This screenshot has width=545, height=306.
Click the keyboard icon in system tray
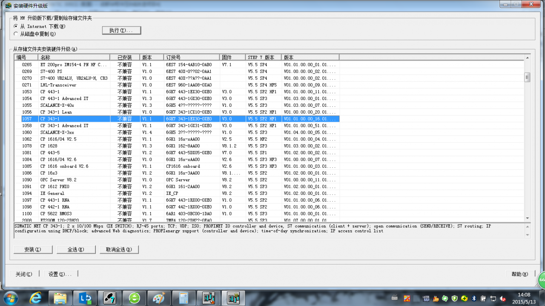click(x=395, y=298)
